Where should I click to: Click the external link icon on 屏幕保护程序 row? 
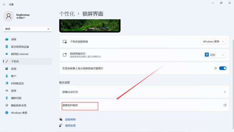[225, 105]
